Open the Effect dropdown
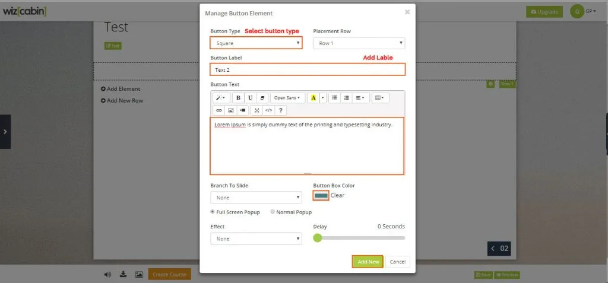The height and width of the screenshot is (283, 608). point(256,239)
